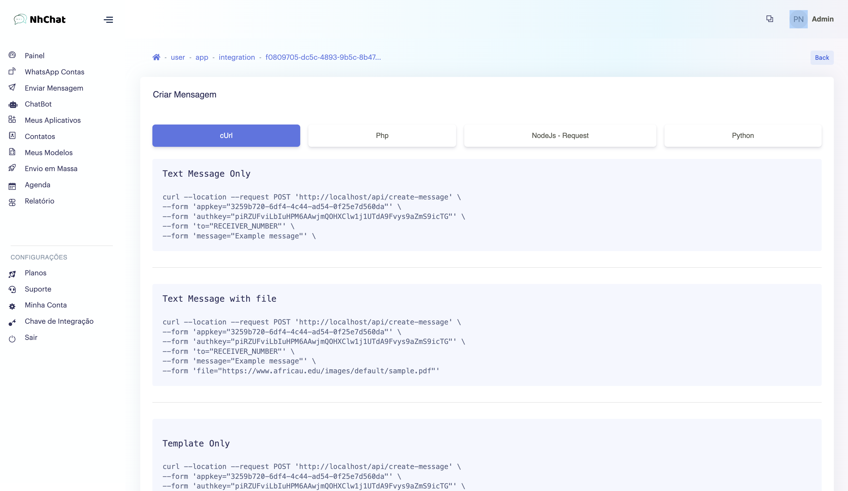Screen dimensions: 848x491
Task: Click the Suporte headset icon
Action: coord(12,290)
